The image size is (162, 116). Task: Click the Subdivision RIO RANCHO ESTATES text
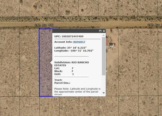72,64
